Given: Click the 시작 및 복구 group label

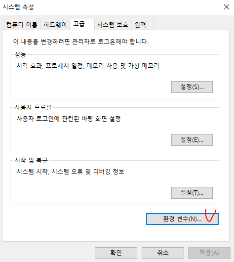Looking at the screenshot, I should pyautogui.click(x=31, y=160).
